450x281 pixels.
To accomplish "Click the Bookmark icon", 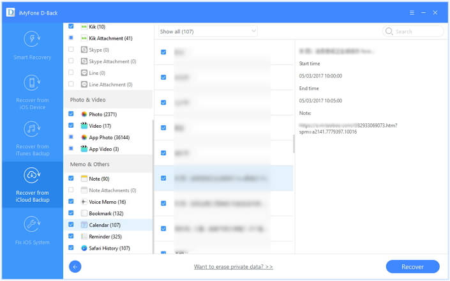I will click(84, 213).
